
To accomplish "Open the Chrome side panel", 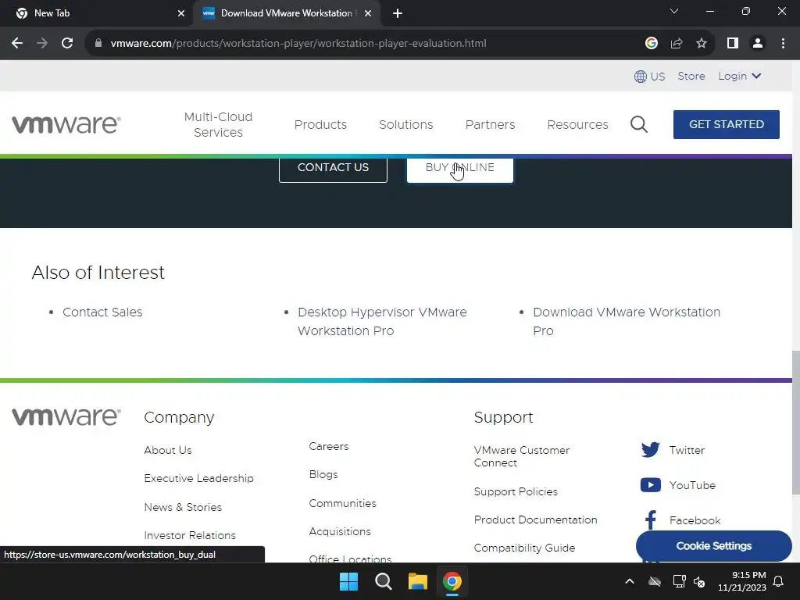I will (x=733, y=44).
